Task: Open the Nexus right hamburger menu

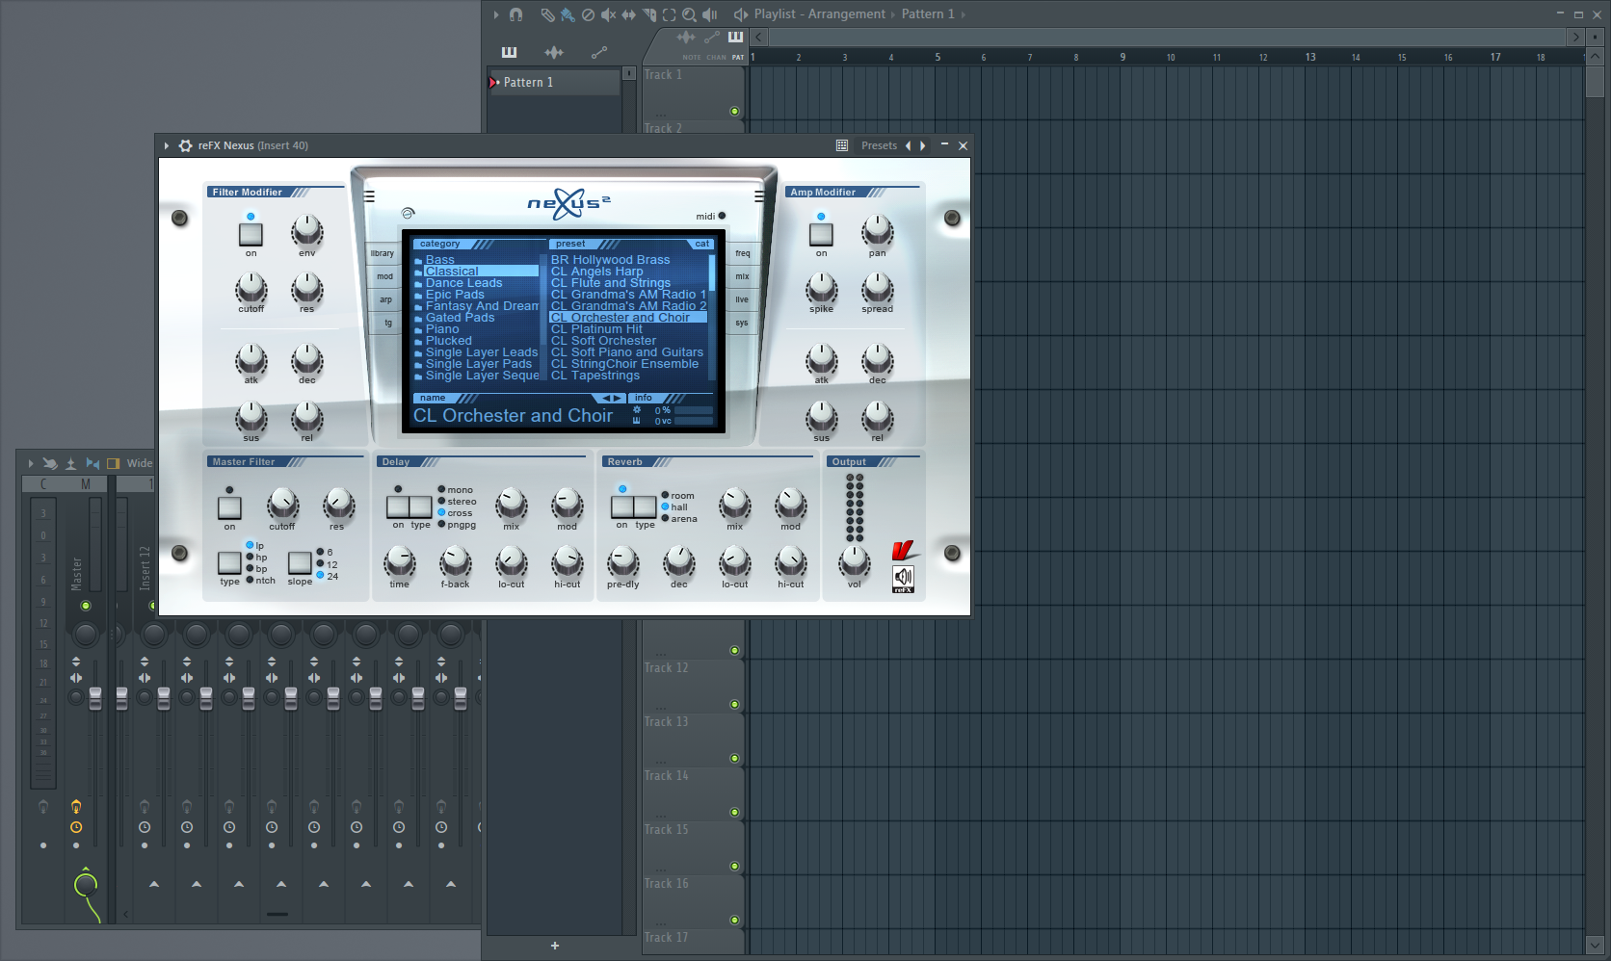Action: pos(759,196)
